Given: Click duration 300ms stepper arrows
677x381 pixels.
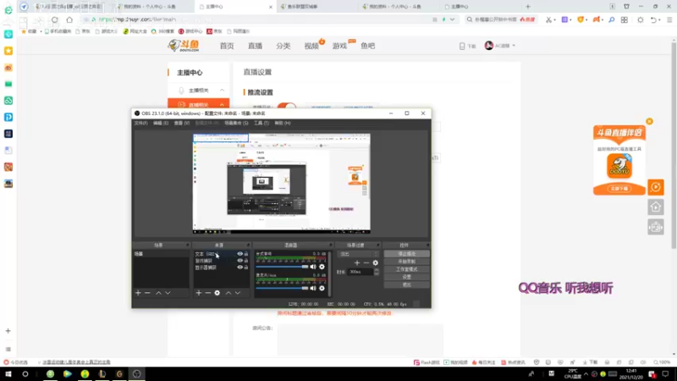Looking at the screenshot, I should 376,272.
